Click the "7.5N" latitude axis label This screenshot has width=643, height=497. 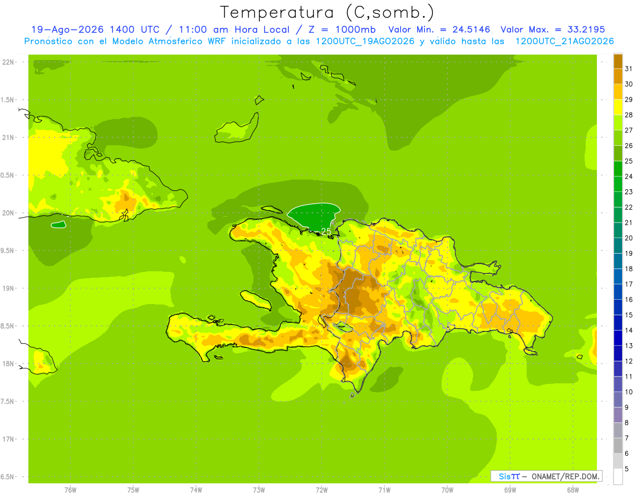pos(9,401)
